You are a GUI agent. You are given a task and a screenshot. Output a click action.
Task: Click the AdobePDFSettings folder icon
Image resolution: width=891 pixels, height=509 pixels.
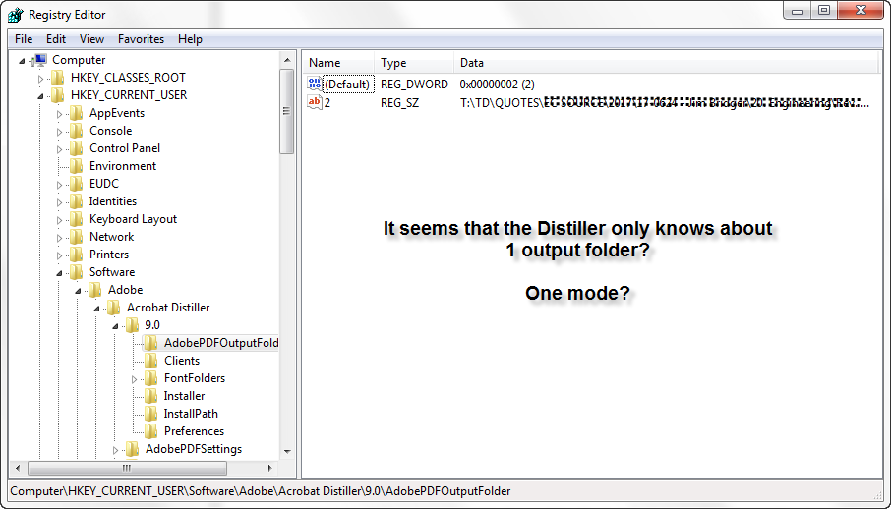(132, 449)
